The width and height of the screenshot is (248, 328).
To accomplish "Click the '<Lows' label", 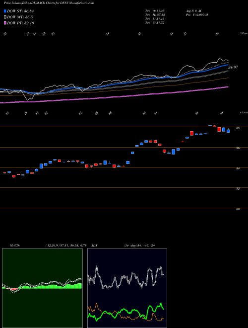I will coord(244,112).
